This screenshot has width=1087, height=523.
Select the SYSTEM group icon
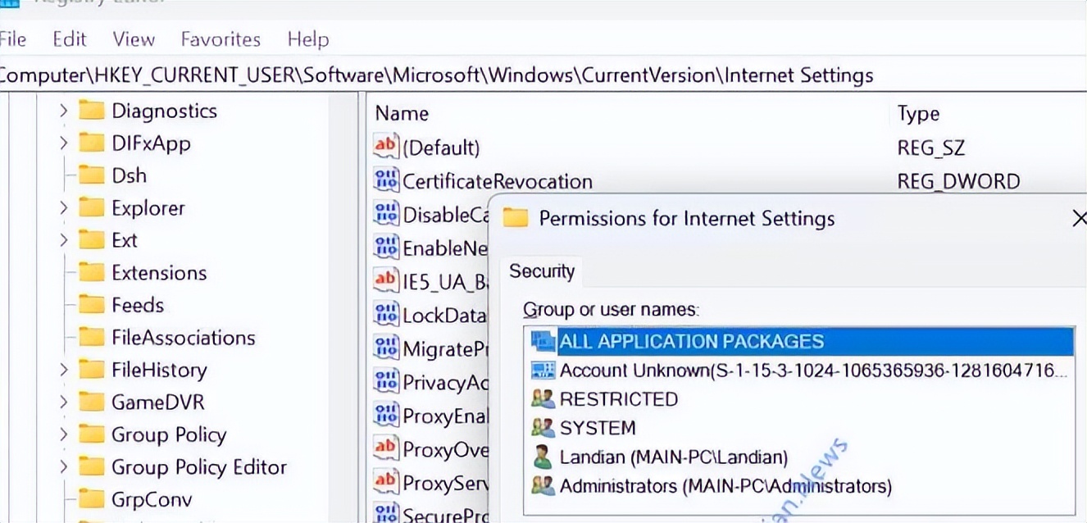(x=543, y=428)
